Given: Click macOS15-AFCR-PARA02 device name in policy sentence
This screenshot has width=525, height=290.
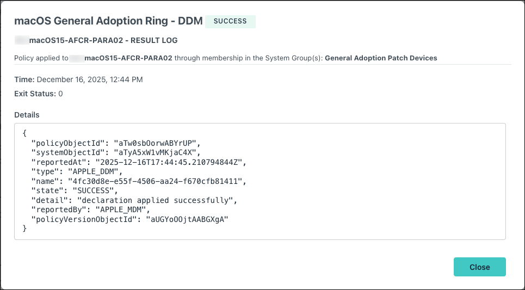Looking at the screenshot, I should click(128, 58).
